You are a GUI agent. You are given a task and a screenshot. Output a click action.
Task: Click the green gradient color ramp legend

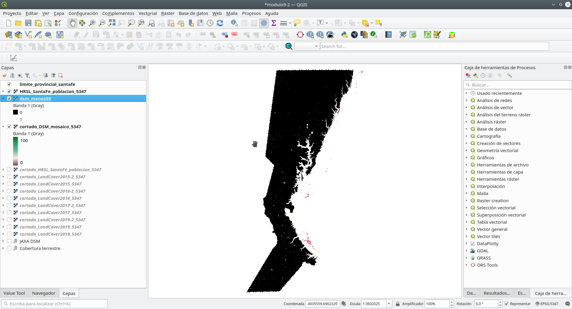tap(15, 151)
